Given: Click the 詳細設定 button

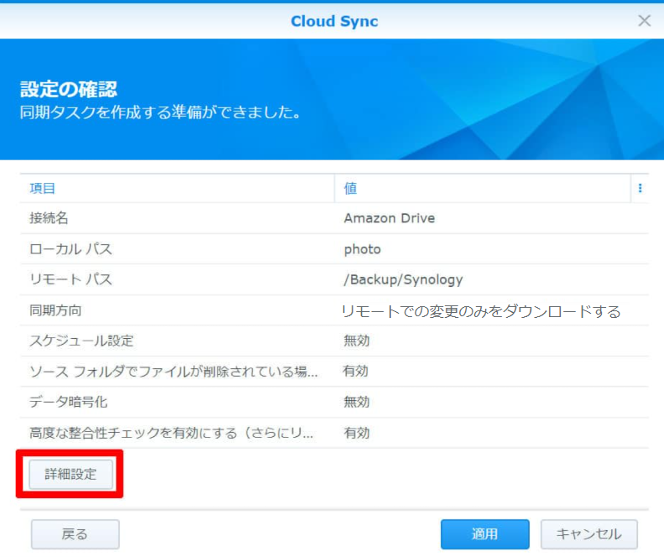Looking at the screenshot, I should (71, 474).
